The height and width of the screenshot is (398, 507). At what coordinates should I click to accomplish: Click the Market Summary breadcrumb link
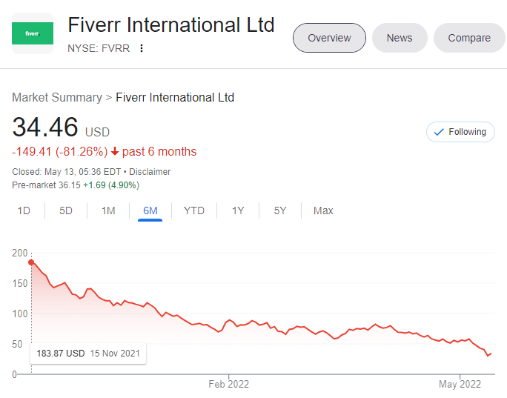57,97
